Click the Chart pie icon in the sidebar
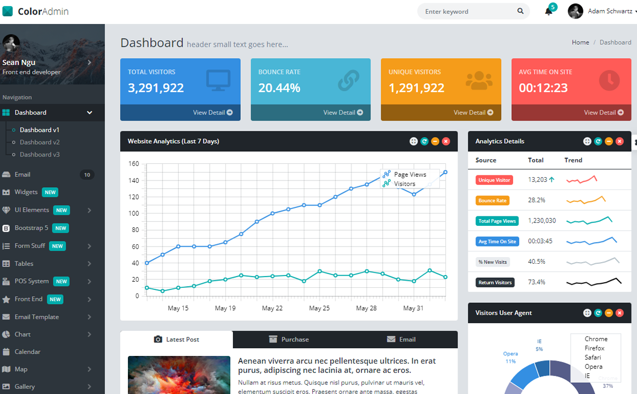Screen dimensions: 637x394 coord(6,334)
